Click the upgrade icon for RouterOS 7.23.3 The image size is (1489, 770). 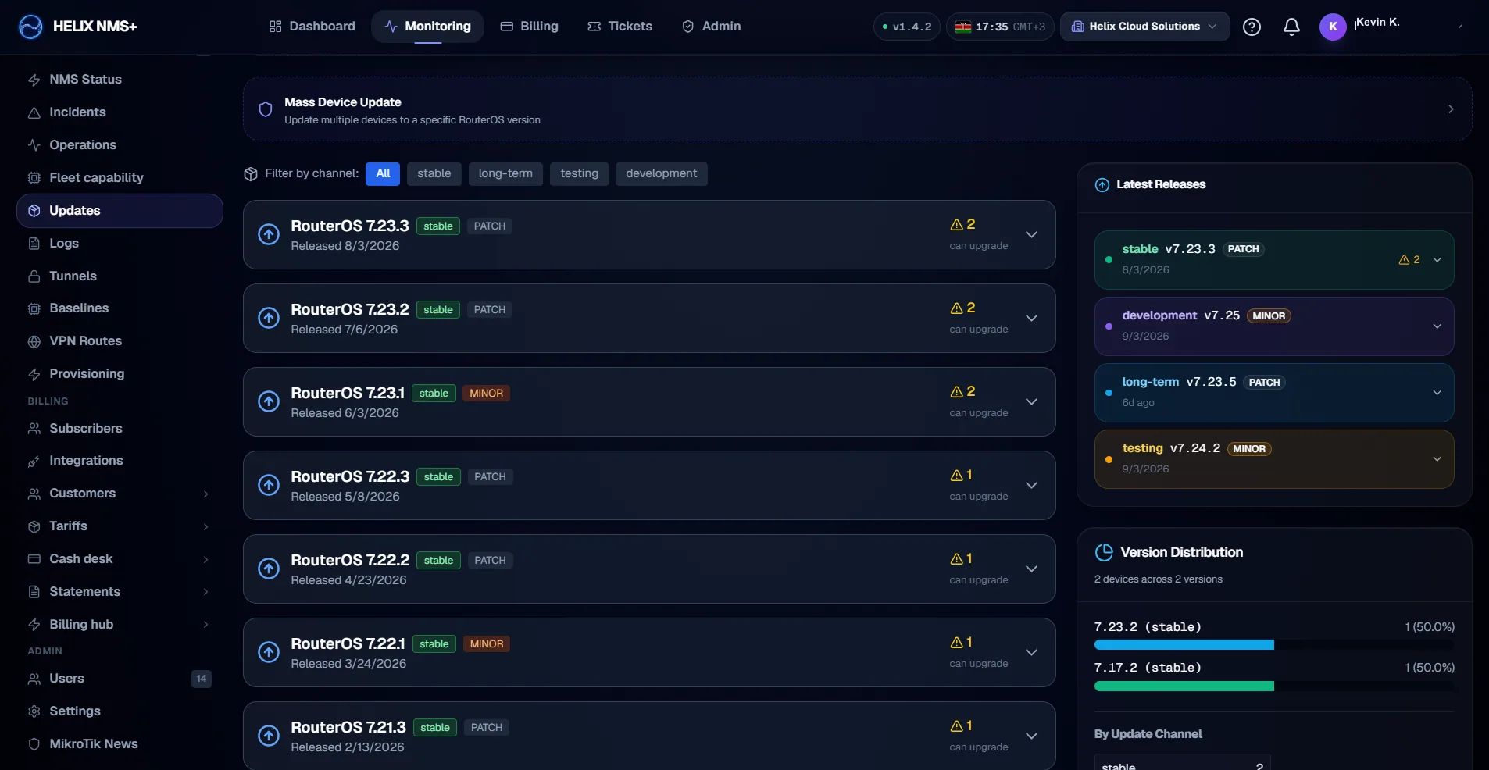coord(269,234)
